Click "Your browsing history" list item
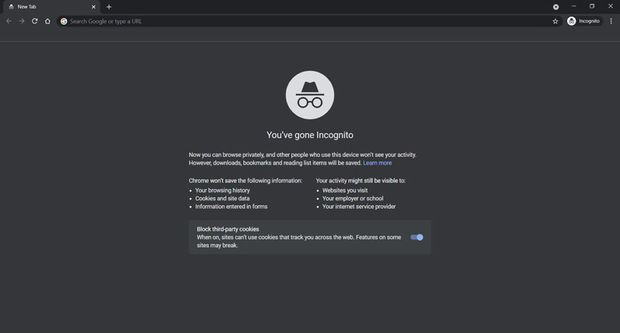Image resolution: width=620 pixels, height=333 pixels. [222, 190]
